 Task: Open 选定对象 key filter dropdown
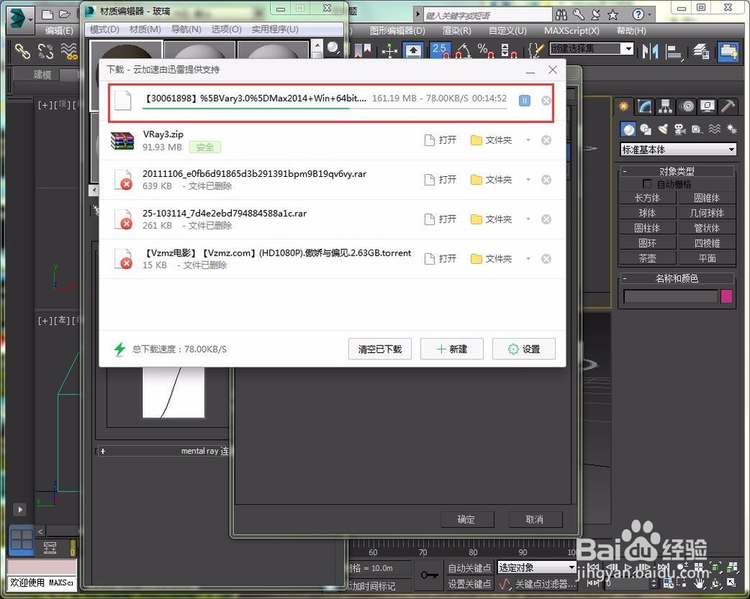click(x=536, y=568)
